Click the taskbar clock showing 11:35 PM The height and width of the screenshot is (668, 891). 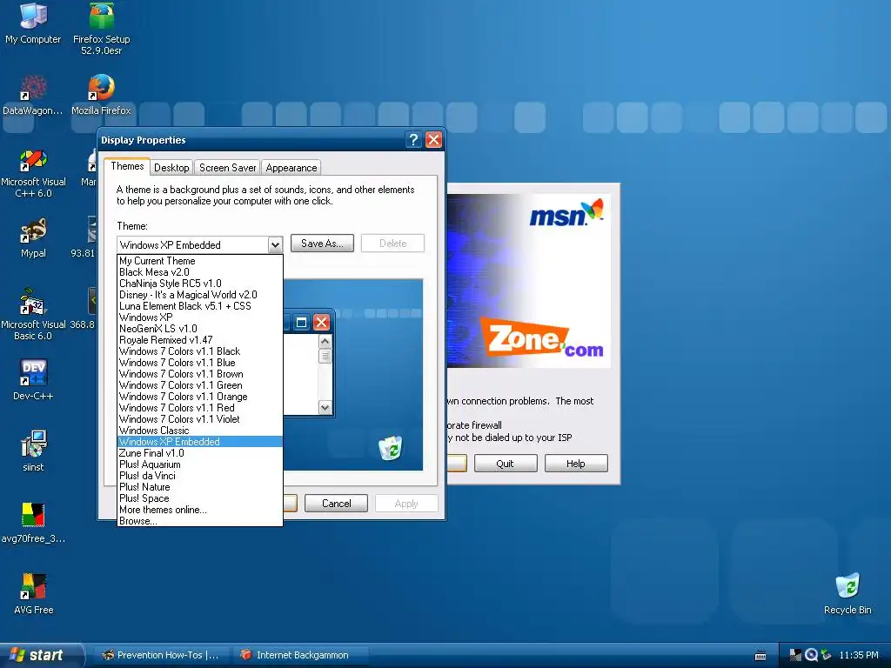(x=859, y=655)
